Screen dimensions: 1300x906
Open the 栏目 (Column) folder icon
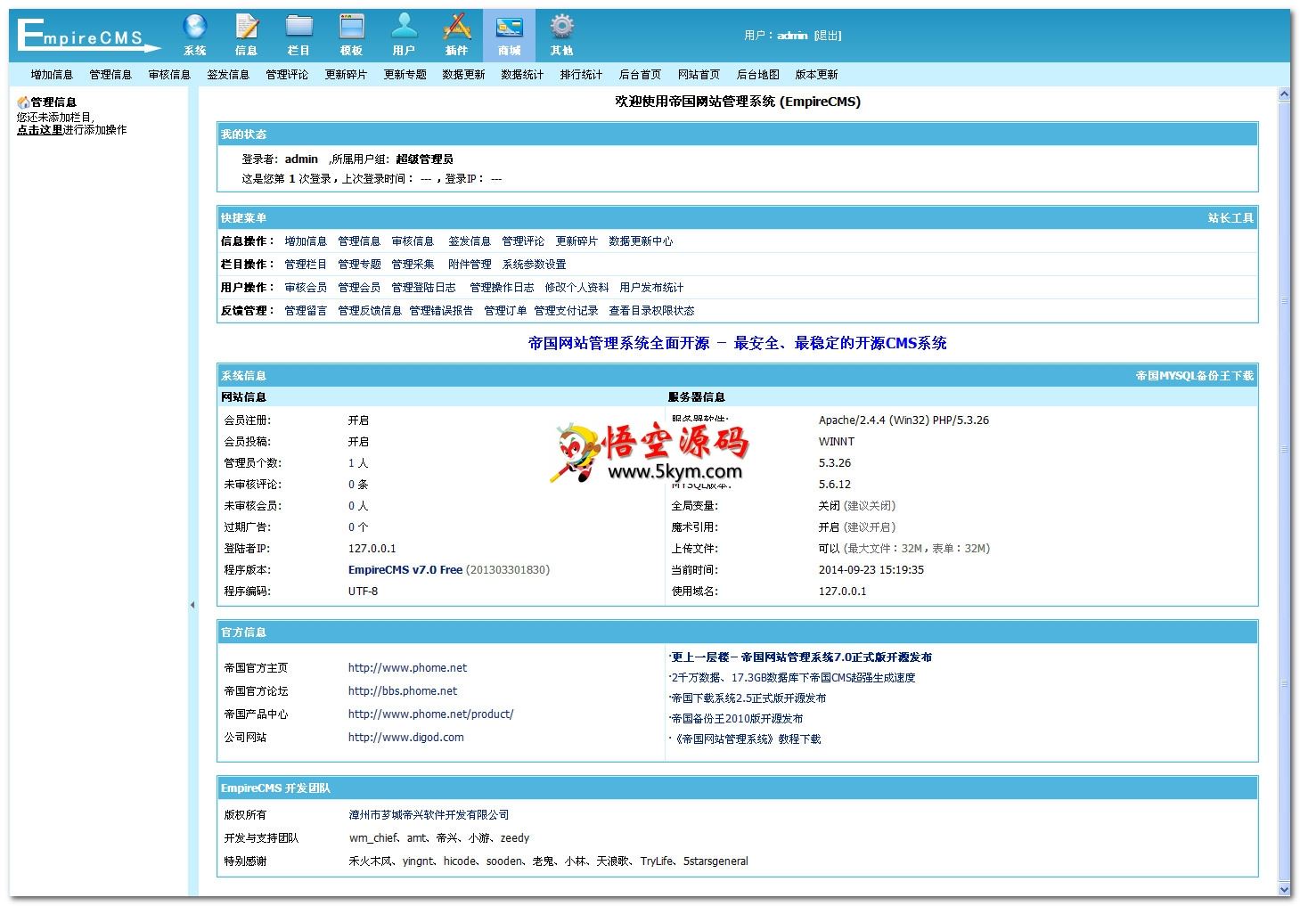299,35
